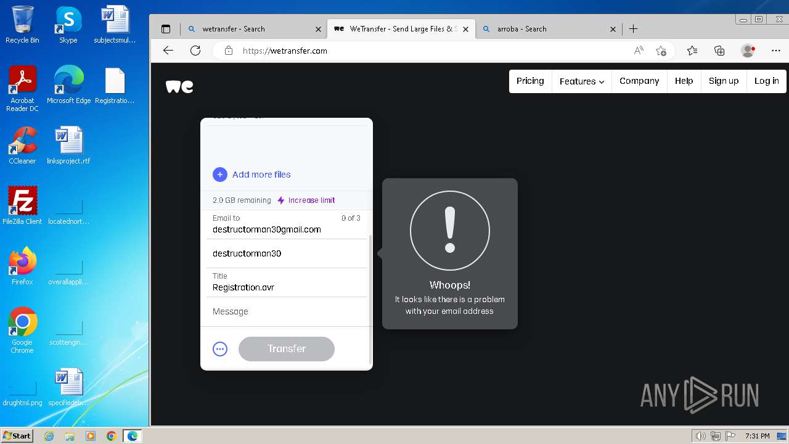Open the specifiedeb Word document icon

tap(68, 387)
